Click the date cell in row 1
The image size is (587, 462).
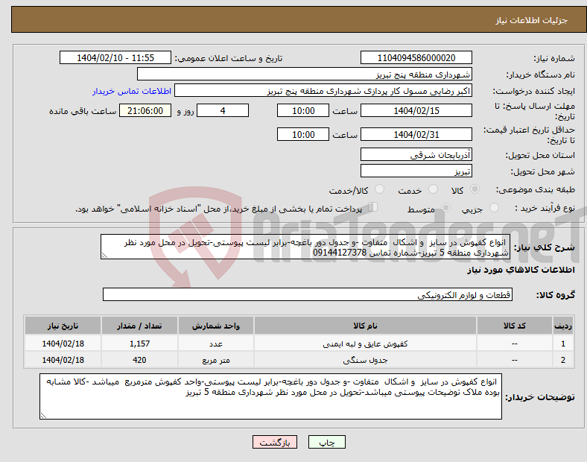[x=63, y=344]
